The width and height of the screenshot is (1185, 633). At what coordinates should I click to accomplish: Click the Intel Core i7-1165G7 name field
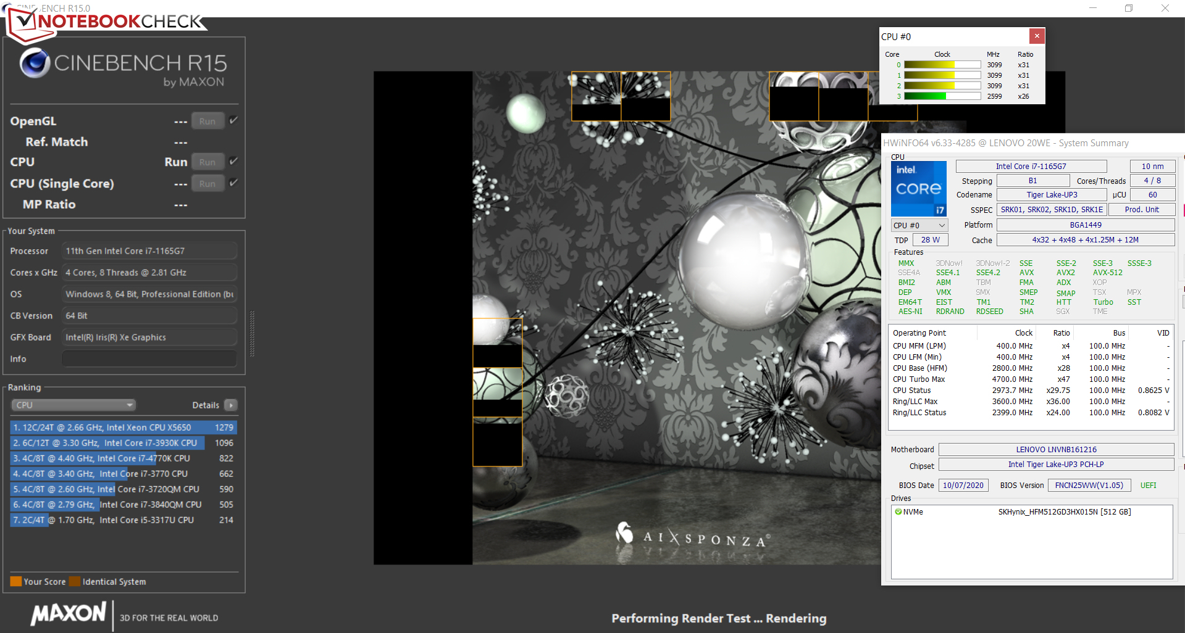click(1031, 166)
